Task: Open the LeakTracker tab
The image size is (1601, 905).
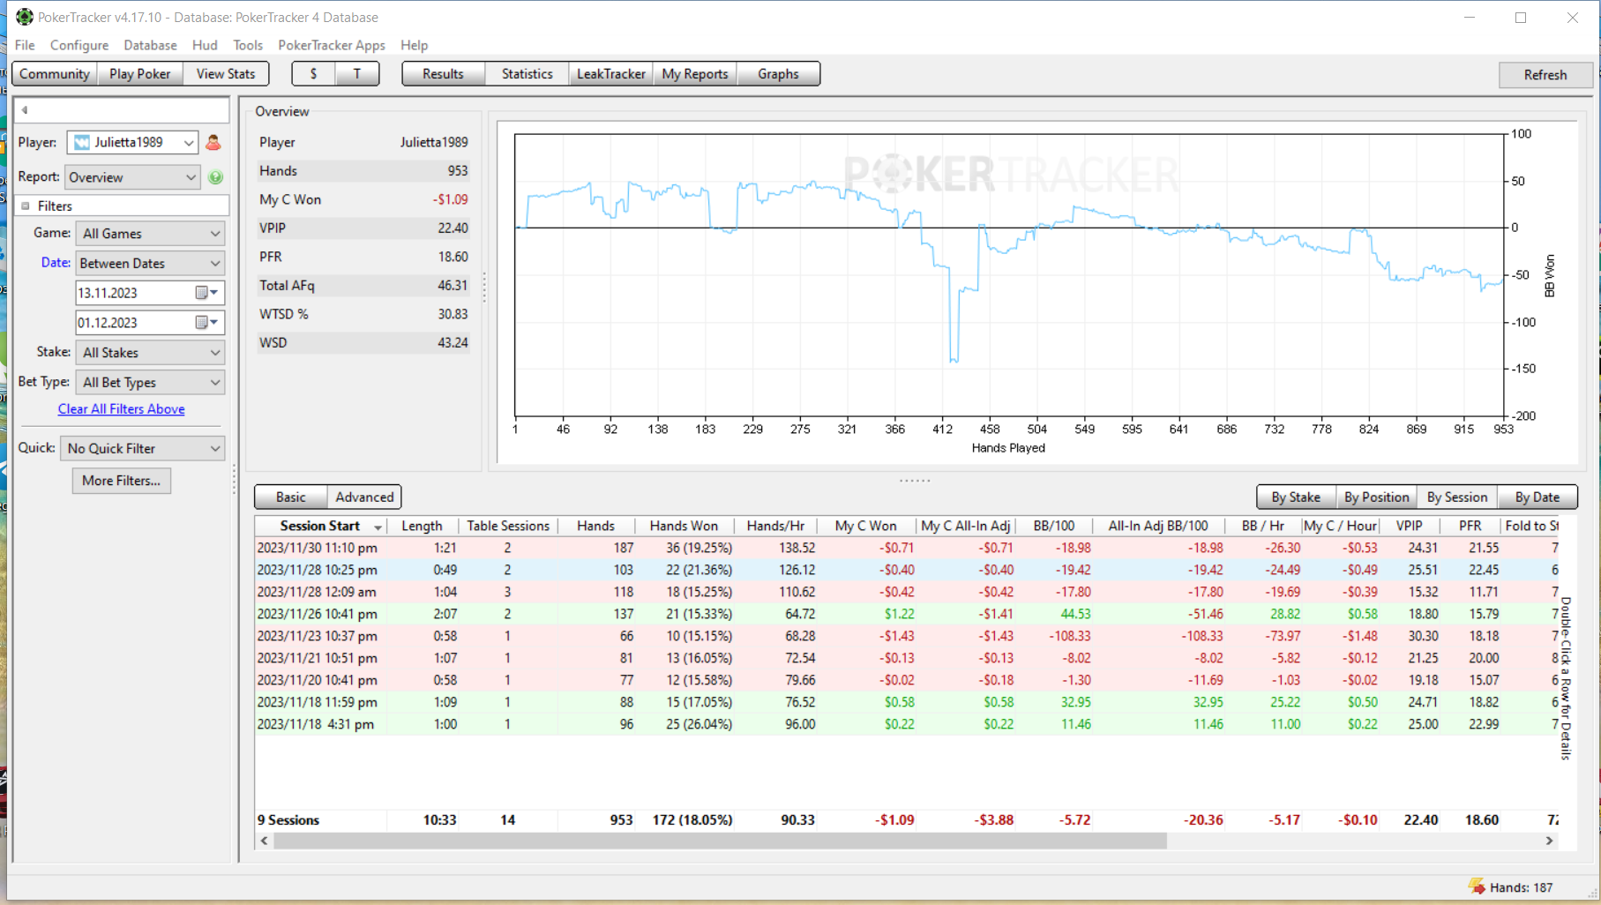Action: coord(611,74)
